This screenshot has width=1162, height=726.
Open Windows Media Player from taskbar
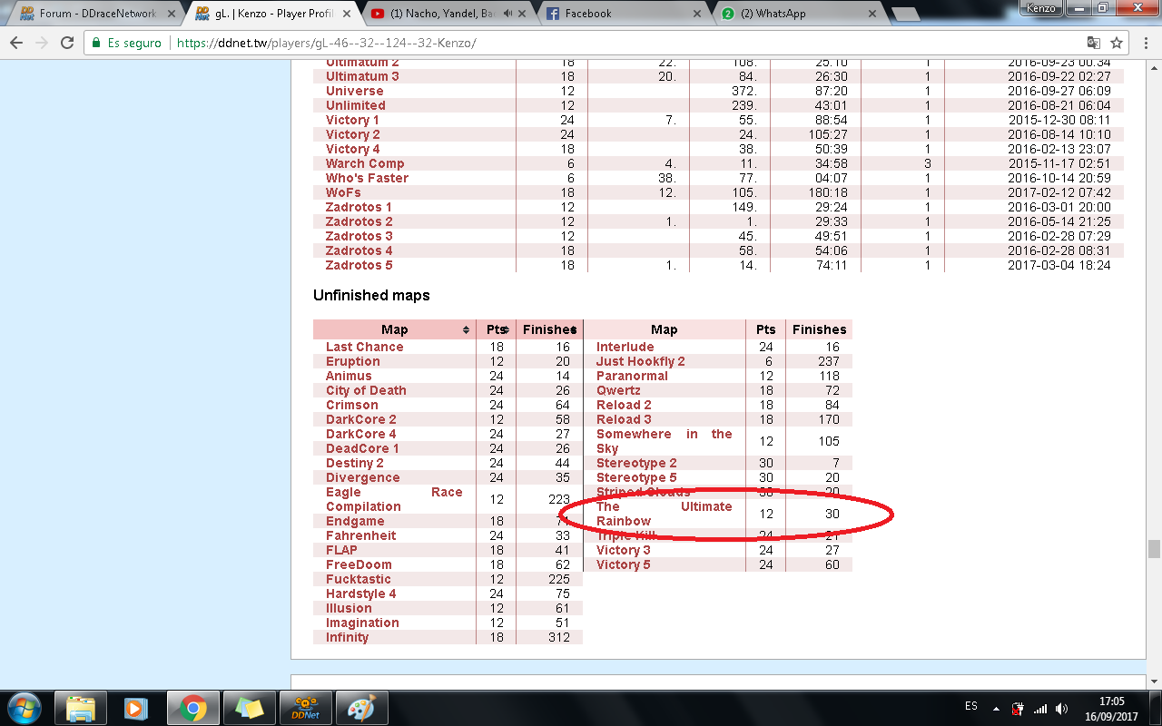click(x=136, y=707)
